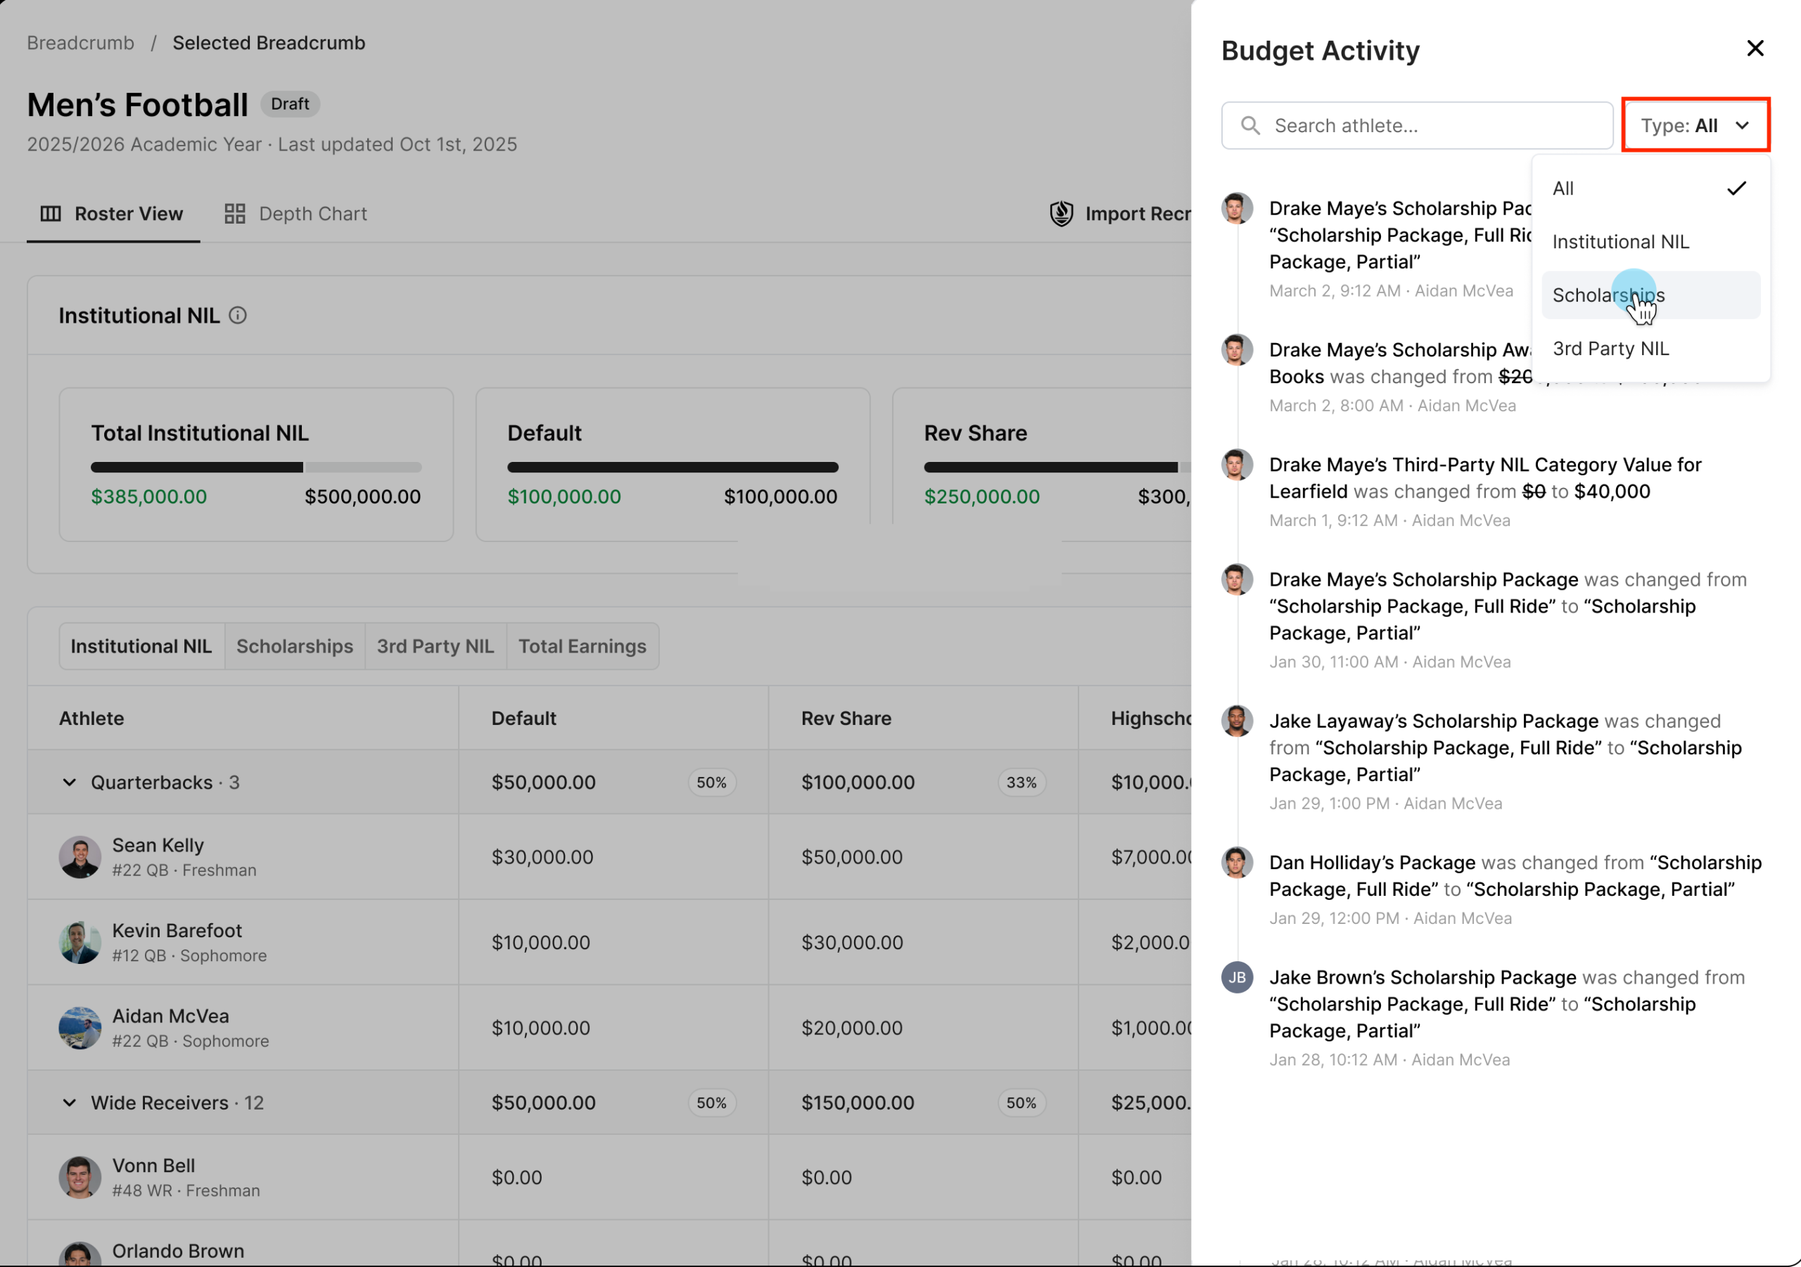Click Sean Kelly's $30,000.00 Default cell
The image size is (1801, 1267).
point(613,856)
